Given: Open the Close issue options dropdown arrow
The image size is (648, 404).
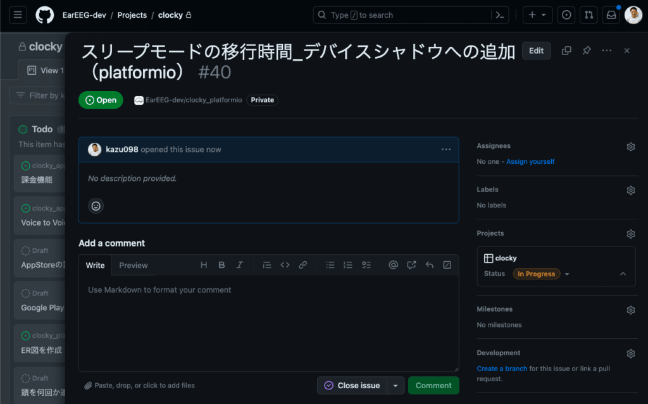Looking at the screenshot, I should (x=396, y=386).
